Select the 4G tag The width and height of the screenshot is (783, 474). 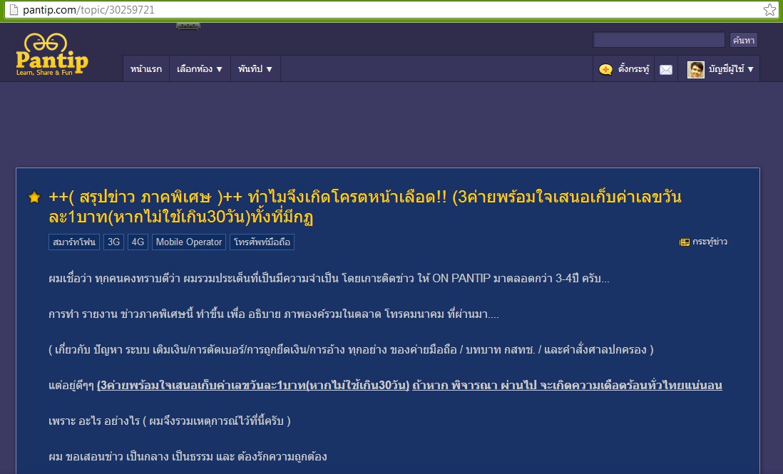point(138,242)
